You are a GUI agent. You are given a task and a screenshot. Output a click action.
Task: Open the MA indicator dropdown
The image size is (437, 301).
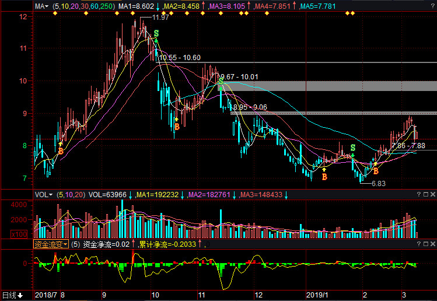coord(41,6)
